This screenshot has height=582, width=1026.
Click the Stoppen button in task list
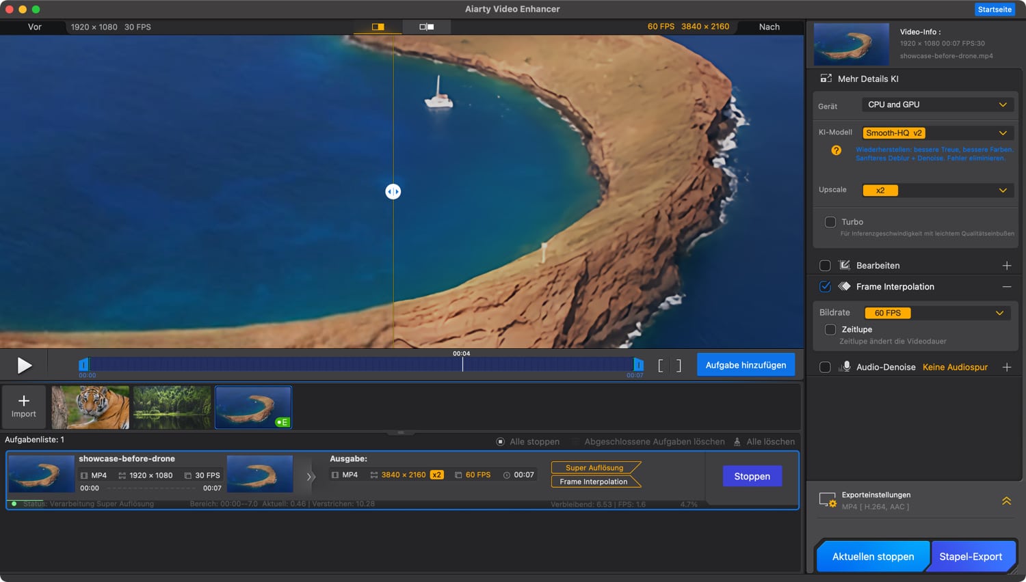tap(752, 476)
